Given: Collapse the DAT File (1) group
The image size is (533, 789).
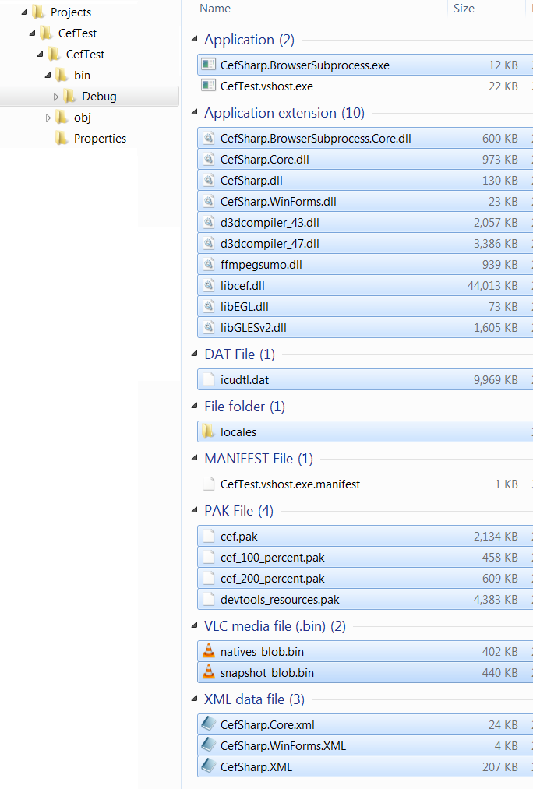Looking at the screenshot, I should pyautogui.click(x=195, y=354).
